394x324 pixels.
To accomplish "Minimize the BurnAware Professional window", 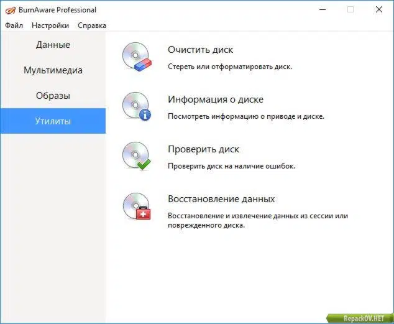I will pos(323,10).
